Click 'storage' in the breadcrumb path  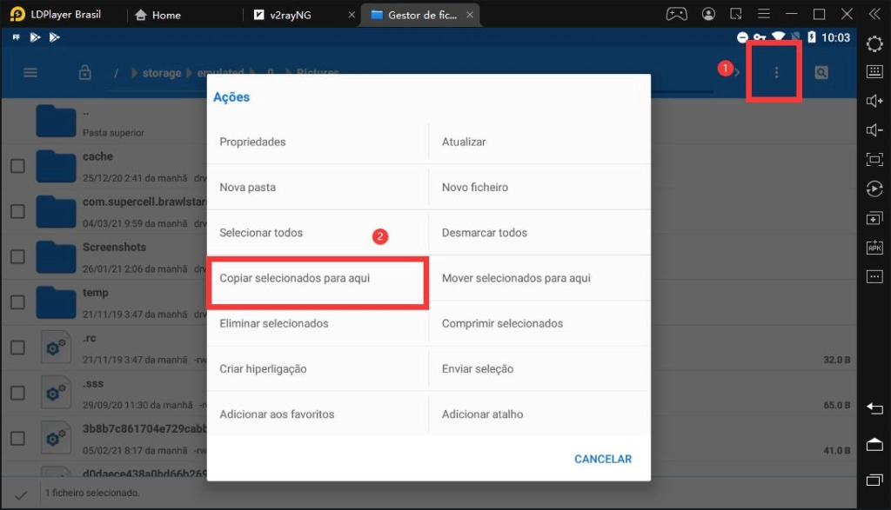[162, 73]
